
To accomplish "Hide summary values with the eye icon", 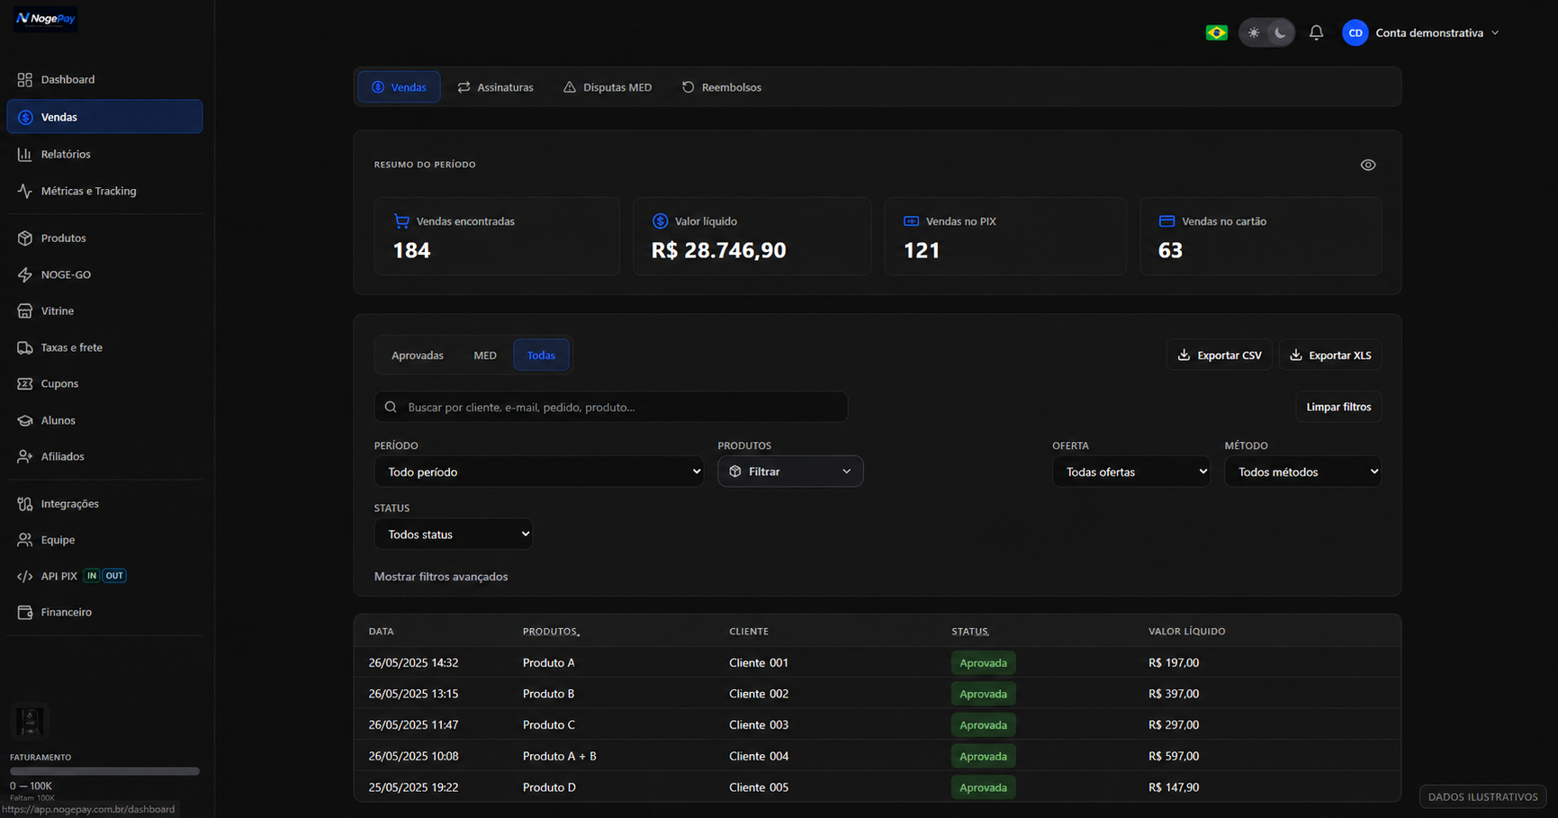I will [1367, 165].
